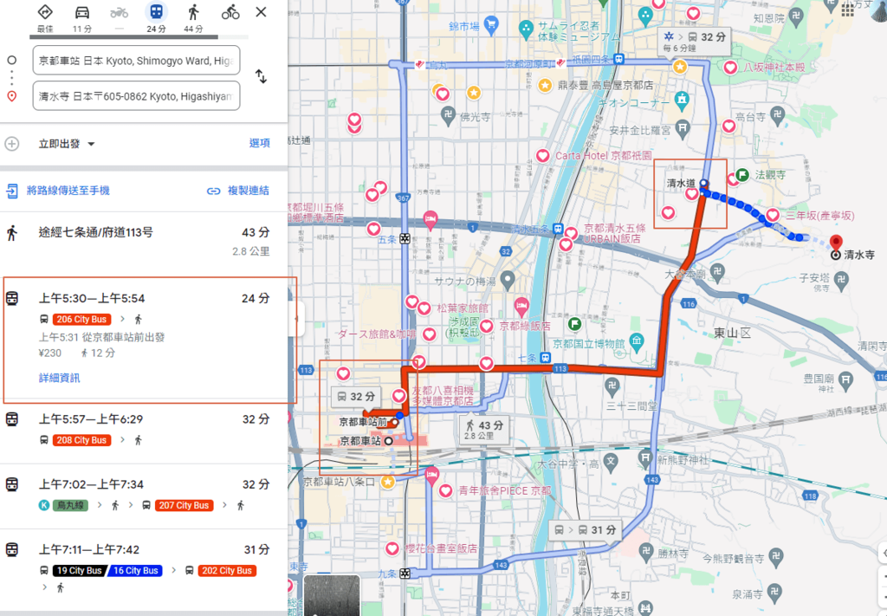Click the 三十三間堂 temple marker
Screen dimensions: 887x616
pos(612,386)
